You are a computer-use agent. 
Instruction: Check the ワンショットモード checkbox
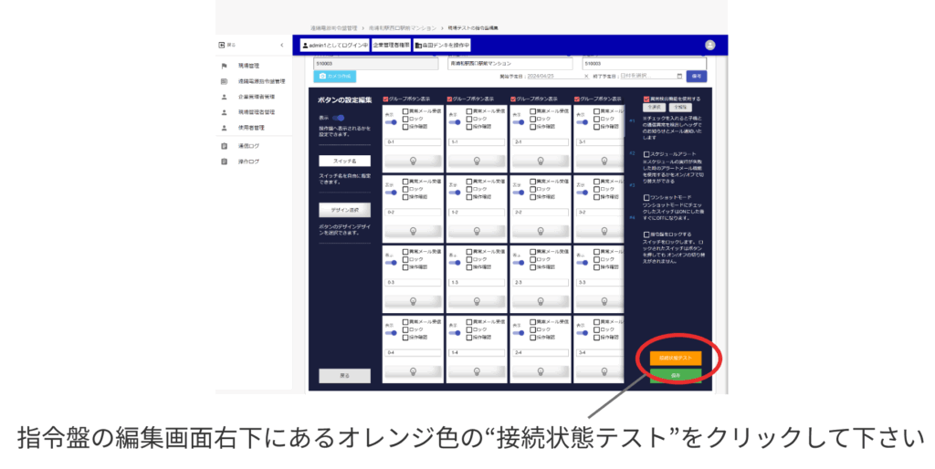pos(646,196)
